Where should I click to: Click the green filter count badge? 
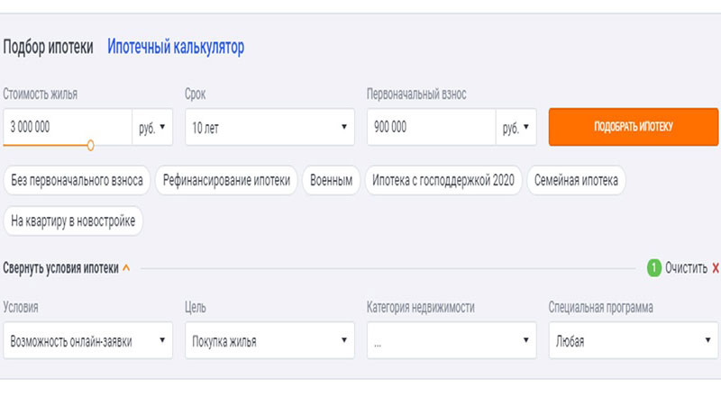click(x=654, y=268)
